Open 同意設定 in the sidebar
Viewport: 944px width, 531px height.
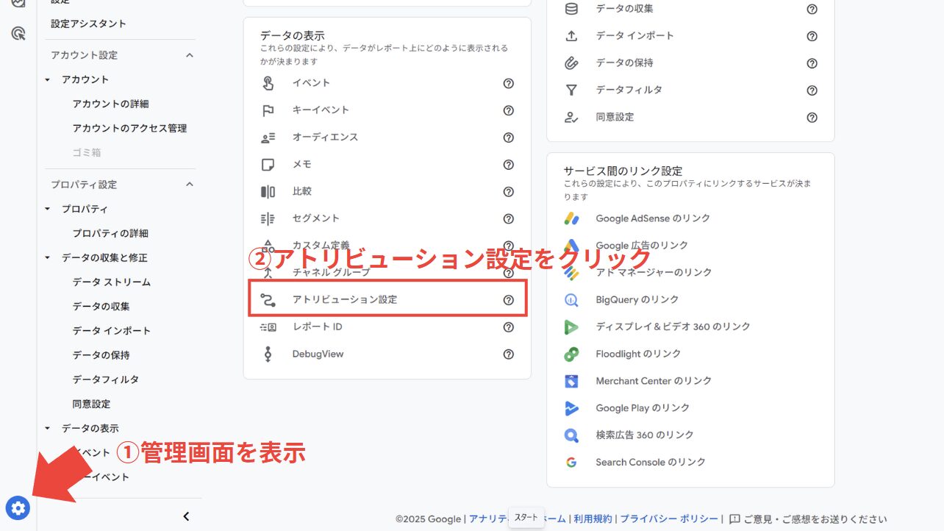[x=91, y=404]
